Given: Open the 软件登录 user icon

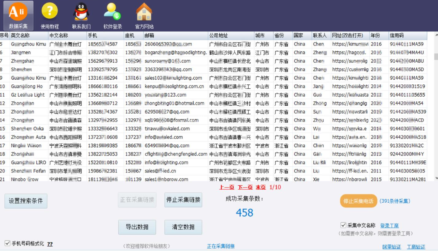Looking at the screenshot, I should click(113, 15).
